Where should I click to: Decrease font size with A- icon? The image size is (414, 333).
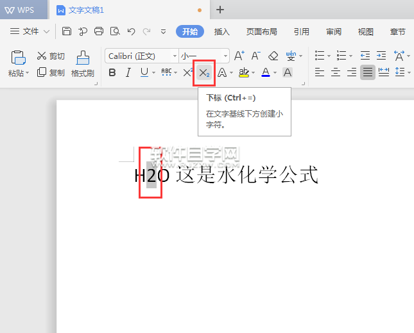255,56
